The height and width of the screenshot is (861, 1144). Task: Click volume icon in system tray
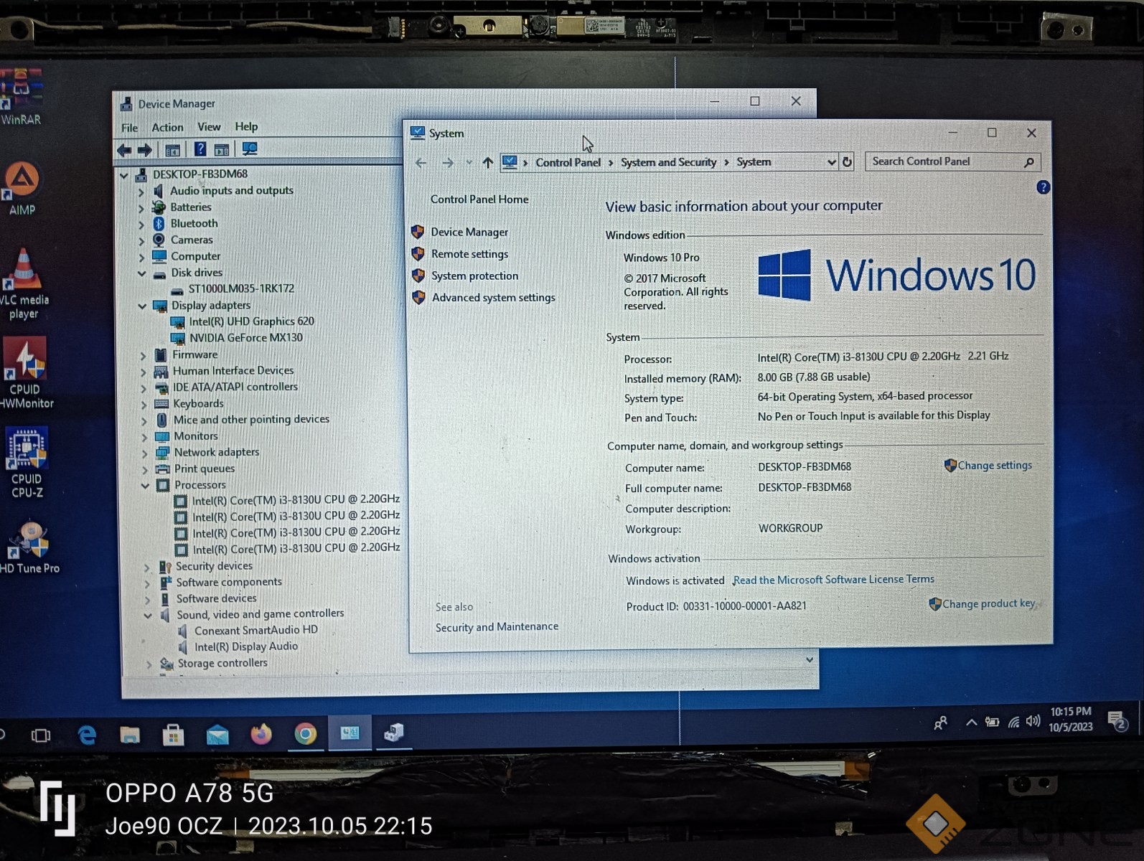coord(1033,721)
